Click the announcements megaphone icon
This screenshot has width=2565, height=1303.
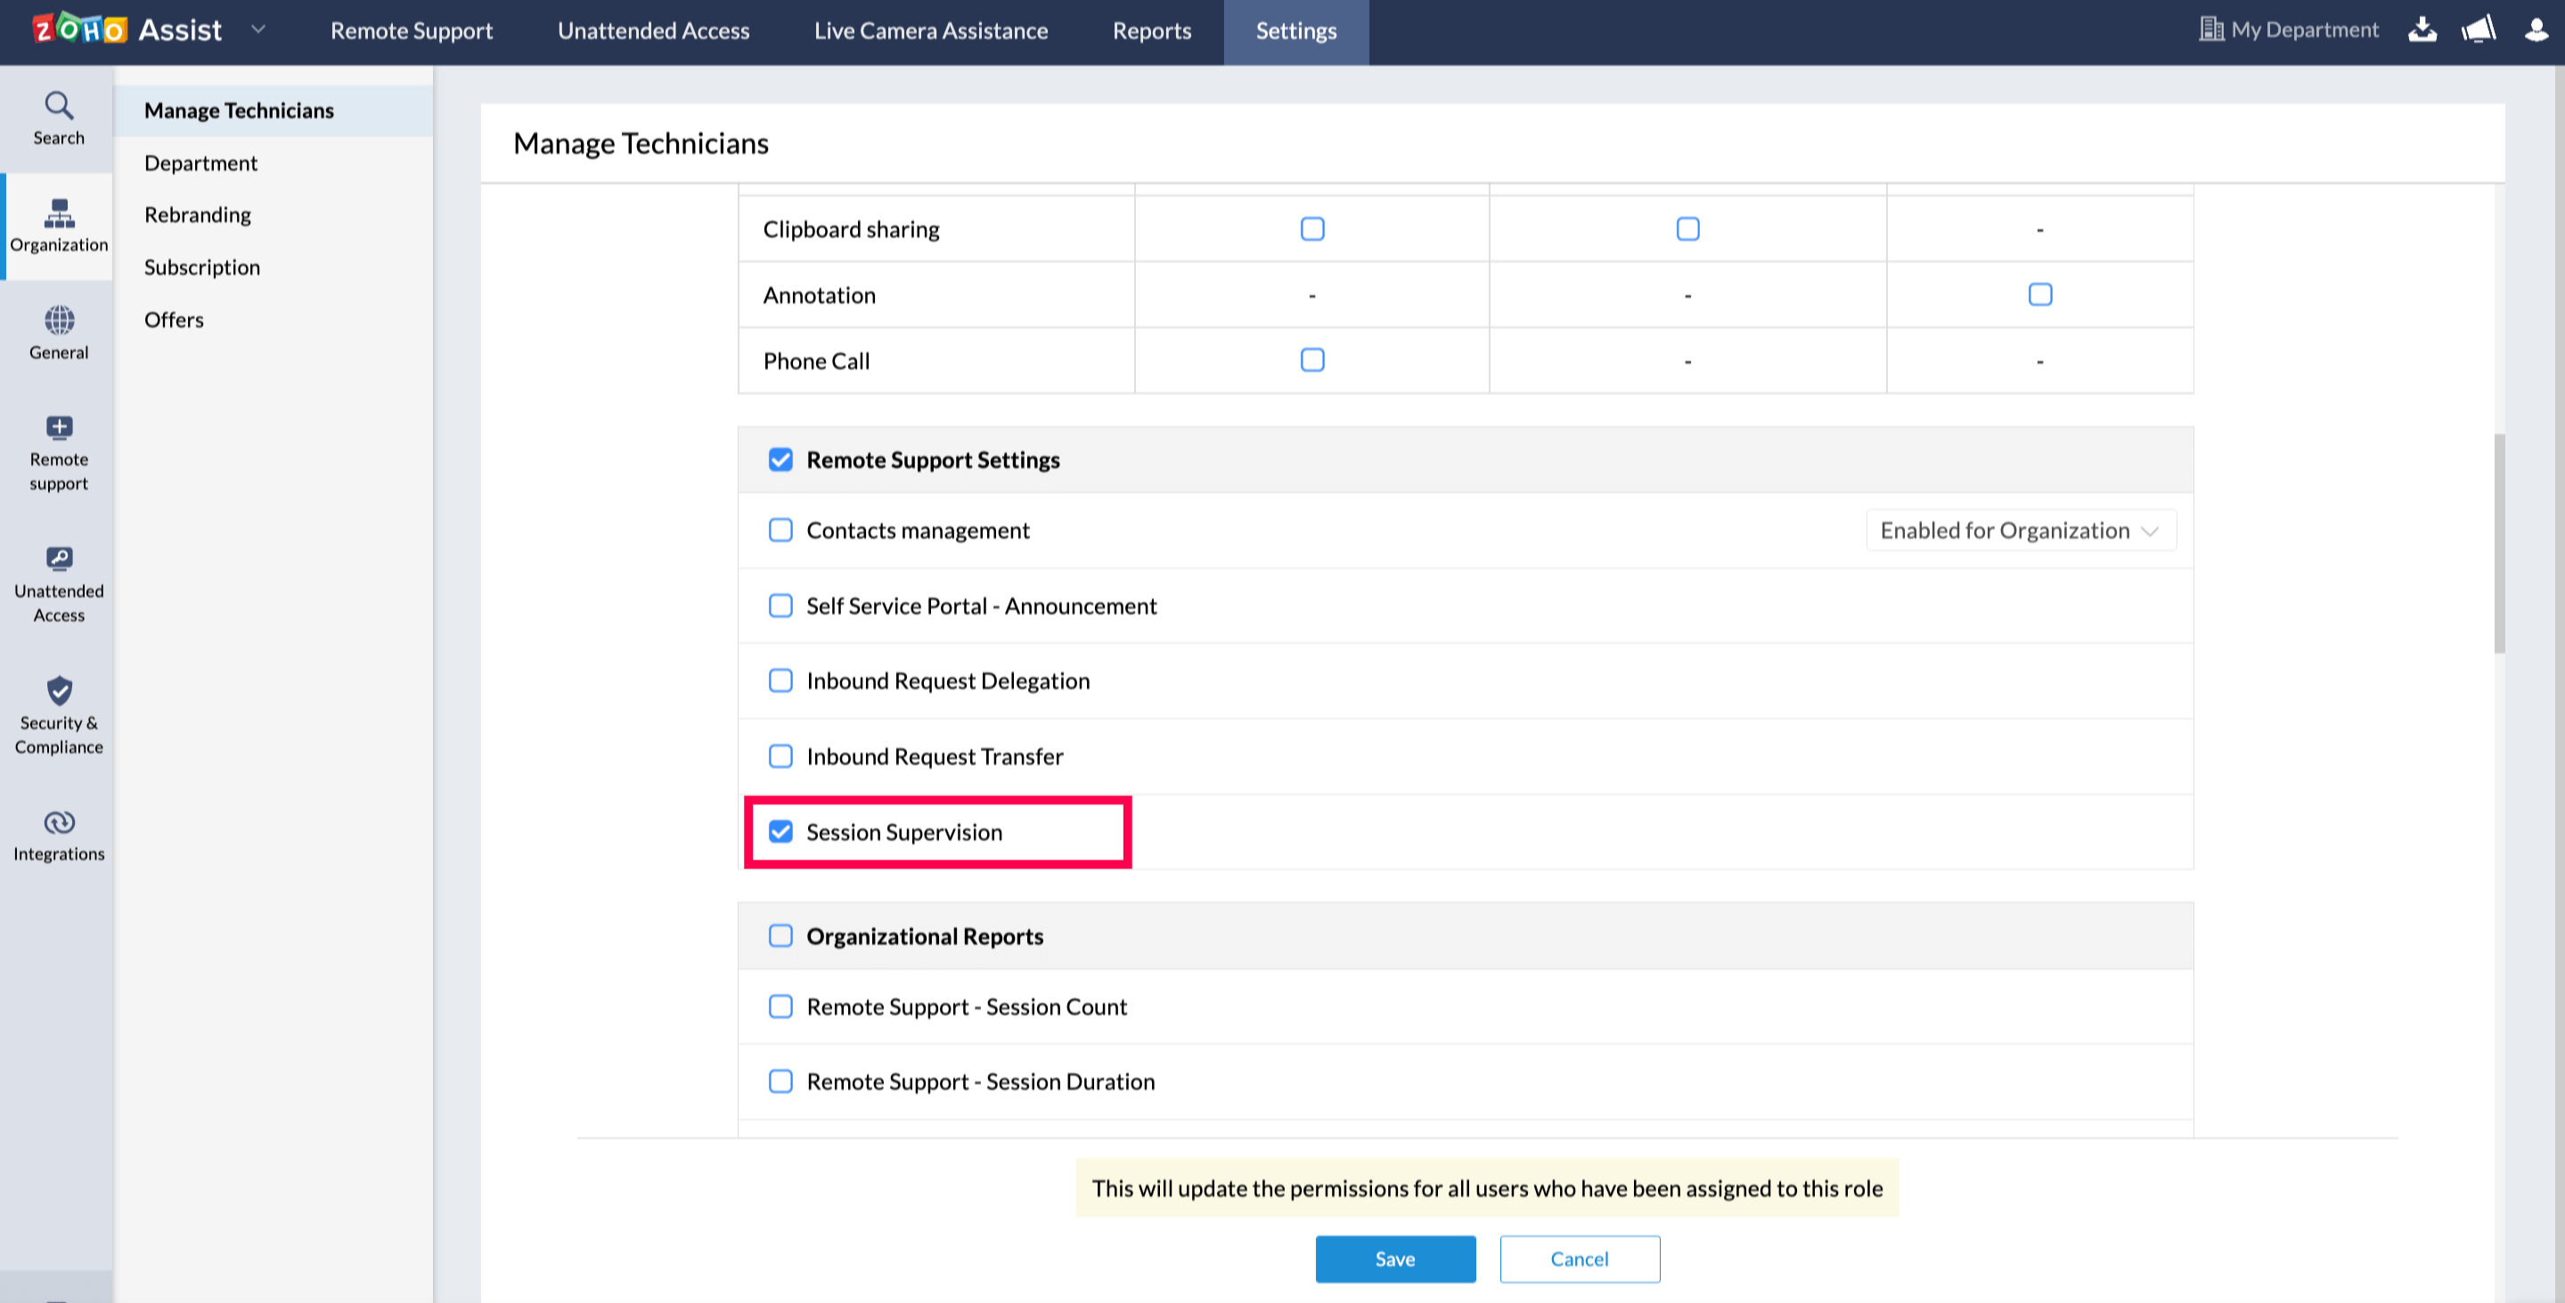click(x=2479, y=30)
